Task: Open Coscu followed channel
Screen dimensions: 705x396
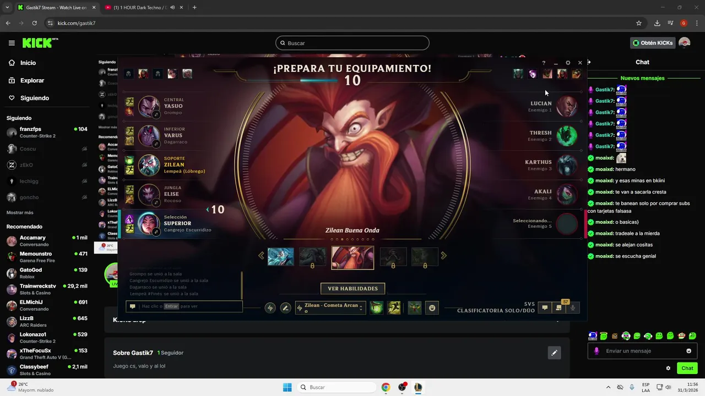Action: pyautogui.click(x=47, y=149)
